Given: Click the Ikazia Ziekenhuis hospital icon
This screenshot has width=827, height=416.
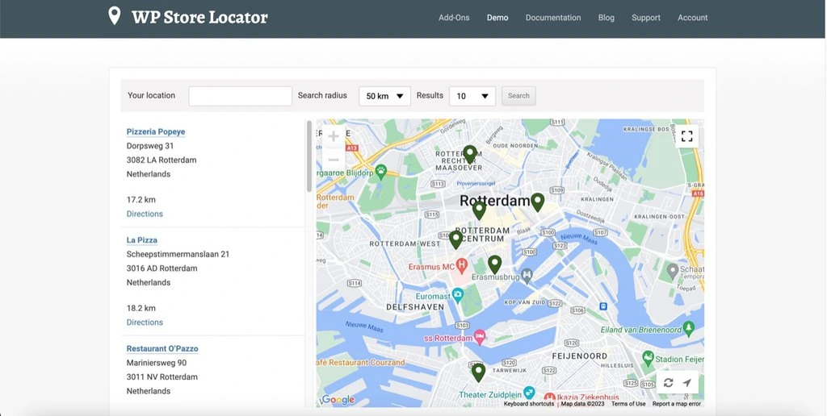Looking at the screenshot, I should [x=549, y=397].
